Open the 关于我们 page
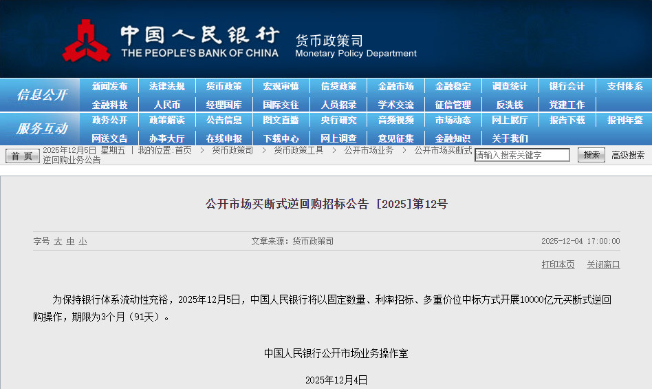 coord(510,138)
